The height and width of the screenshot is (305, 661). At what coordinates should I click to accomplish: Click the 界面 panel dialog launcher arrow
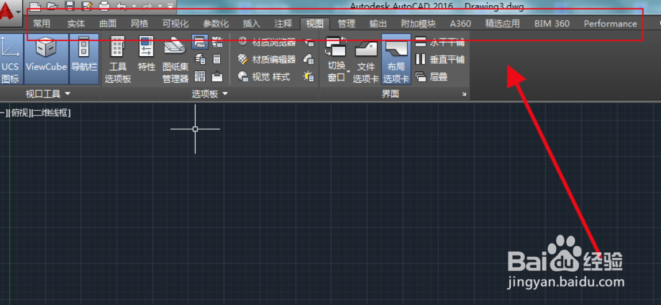pos(464,94)
